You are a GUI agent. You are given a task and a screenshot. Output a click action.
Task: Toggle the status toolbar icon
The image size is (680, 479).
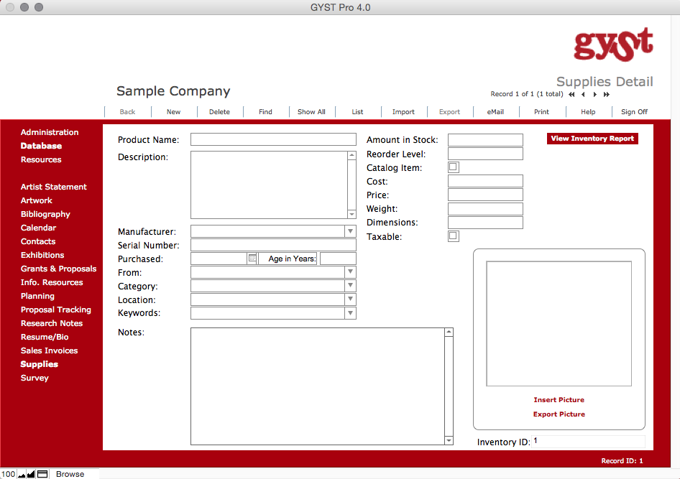(42, 474)
